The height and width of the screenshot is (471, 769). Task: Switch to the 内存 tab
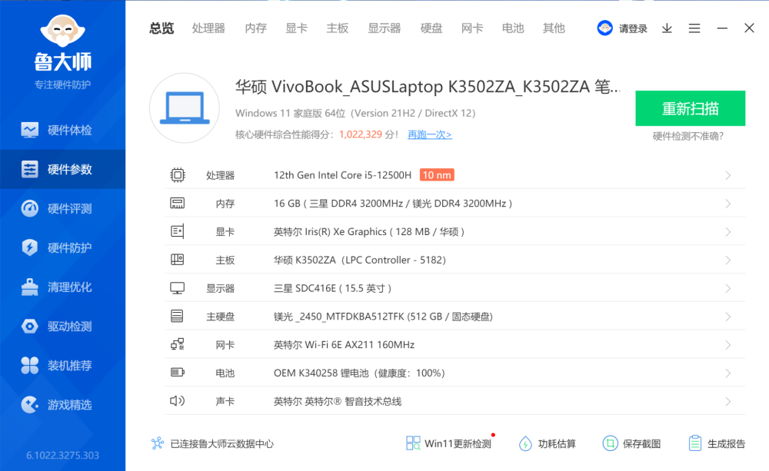point(255,28)
